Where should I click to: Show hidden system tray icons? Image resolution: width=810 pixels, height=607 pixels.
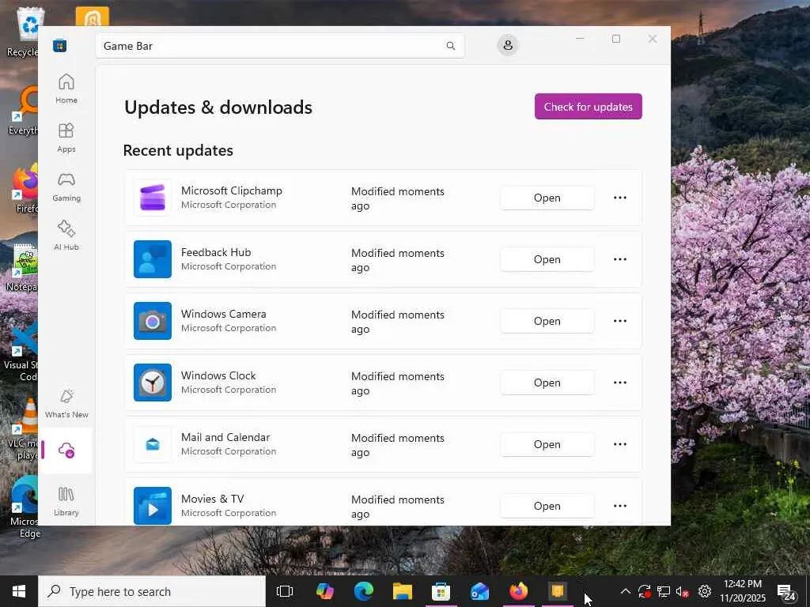[625, 591]
